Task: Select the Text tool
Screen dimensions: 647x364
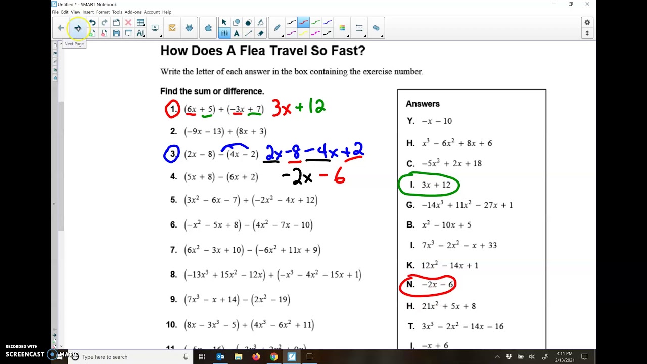Action: (x=236, y=33)
